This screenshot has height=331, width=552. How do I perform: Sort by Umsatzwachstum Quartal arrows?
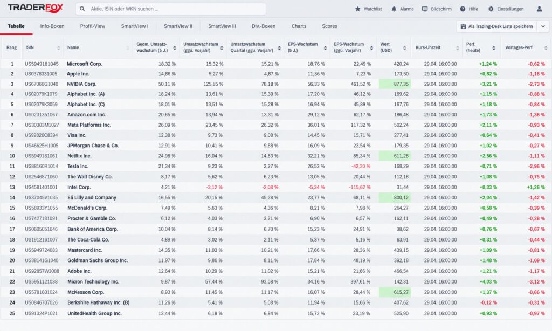click(x=279, y=47)
